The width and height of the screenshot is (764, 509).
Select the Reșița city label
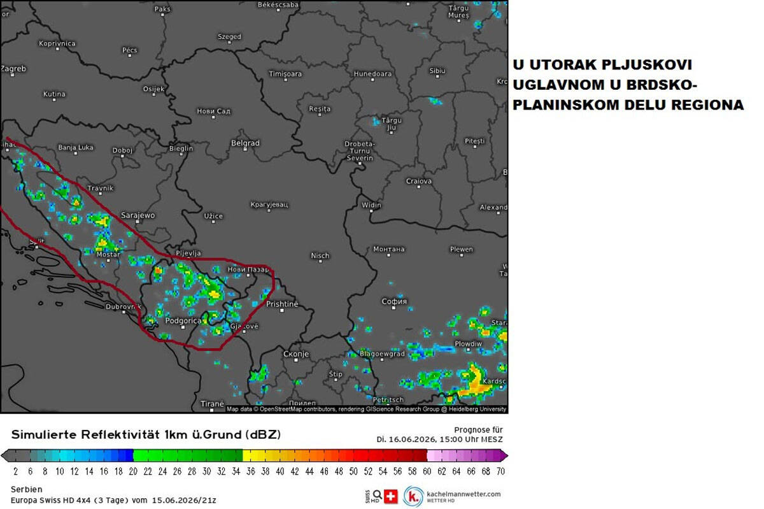click(x=320, y=109)
